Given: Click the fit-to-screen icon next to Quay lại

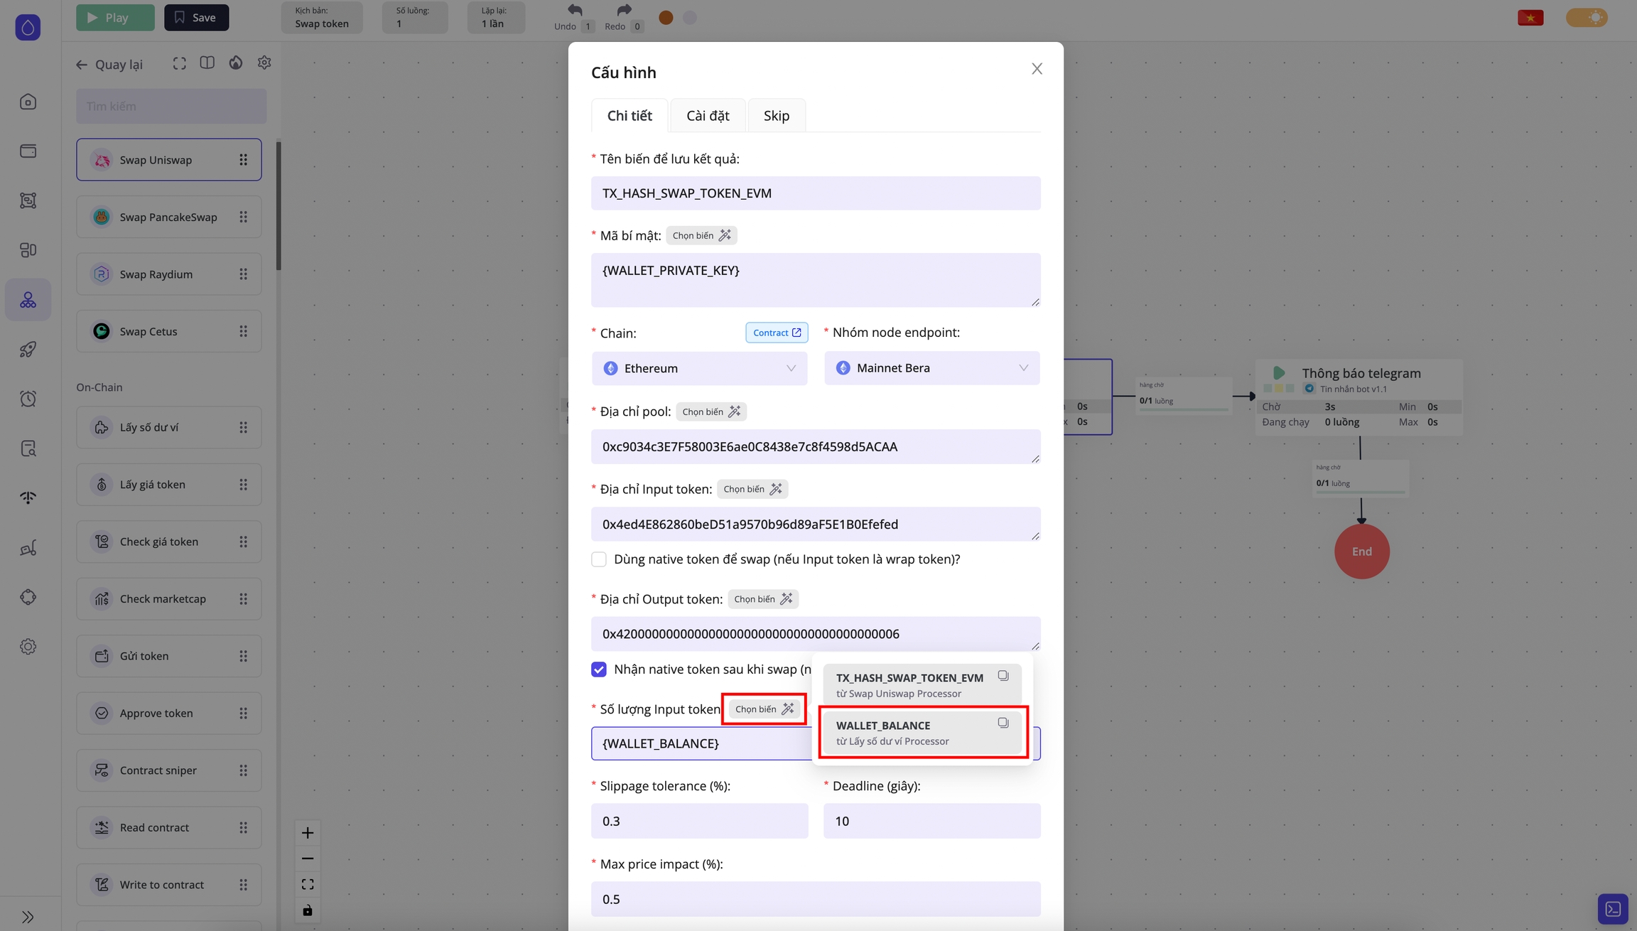Looking at the screenshot, I should tap(179, 63).
